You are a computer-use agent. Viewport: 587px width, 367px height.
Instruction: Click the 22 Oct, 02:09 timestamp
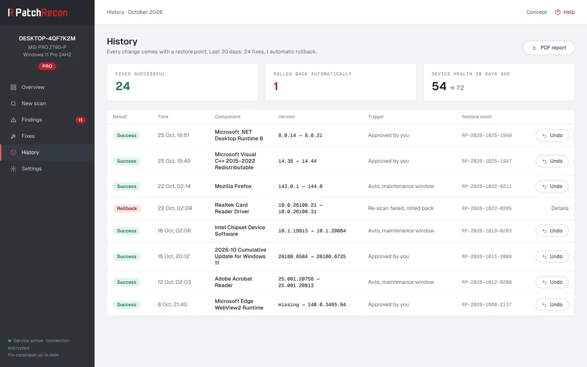pyautogui.click(x=175, y=208)
